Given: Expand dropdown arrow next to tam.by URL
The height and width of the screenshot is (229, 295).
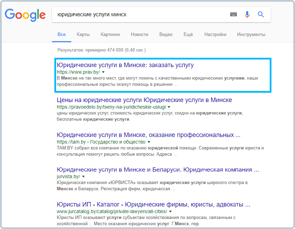Looking at the screenshot, I should point(149,142).
